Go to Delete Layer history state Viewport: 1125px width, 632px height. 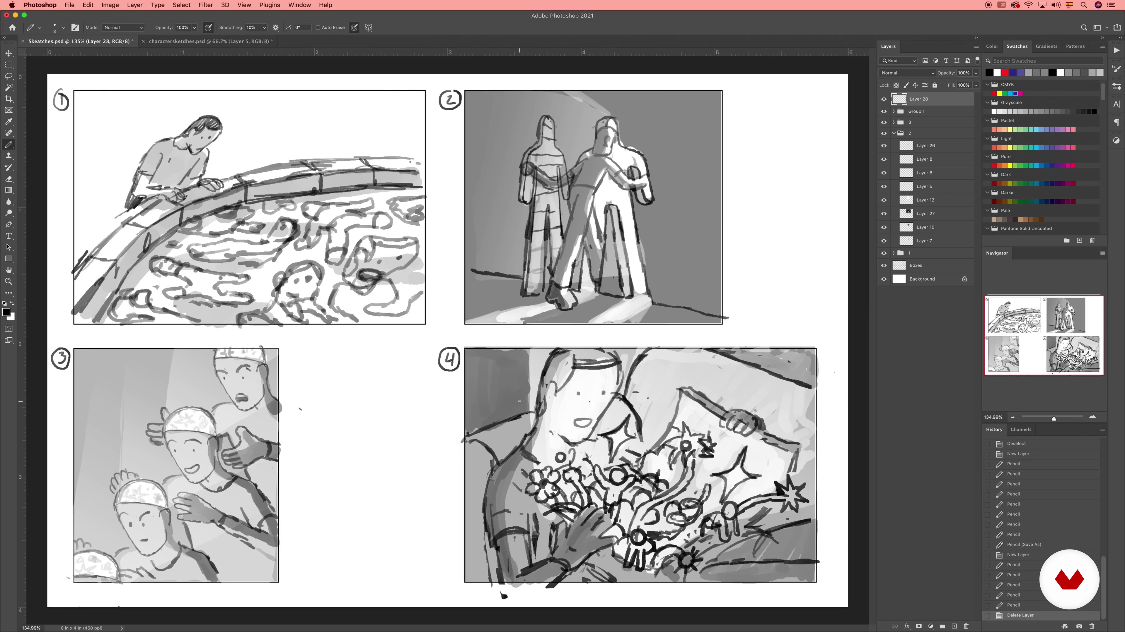[1020, 615]
